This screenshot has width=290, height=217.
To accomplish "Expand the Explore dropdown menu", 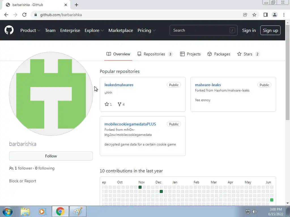I will coord(94,30).
